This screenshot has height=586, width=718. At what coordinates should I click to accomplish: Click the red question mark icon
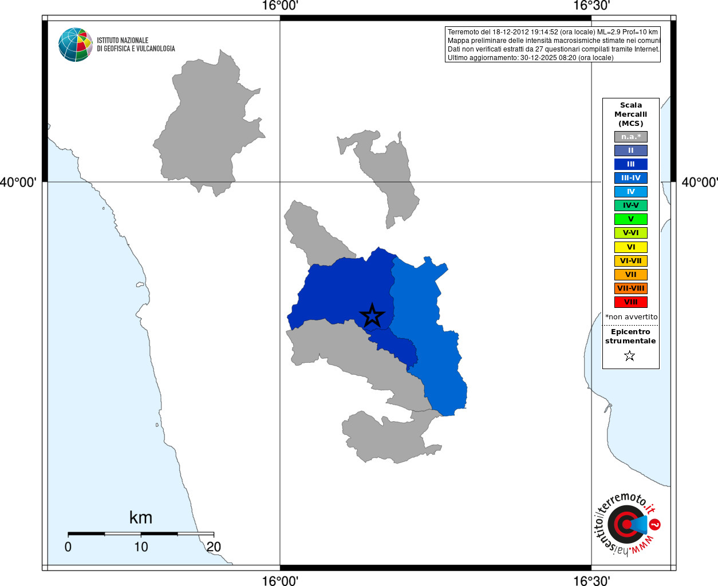click(x=655, y=524)
